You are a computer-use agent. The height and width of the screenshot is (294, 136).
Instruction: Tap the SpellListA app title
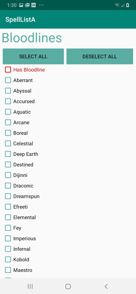point(20,20)
